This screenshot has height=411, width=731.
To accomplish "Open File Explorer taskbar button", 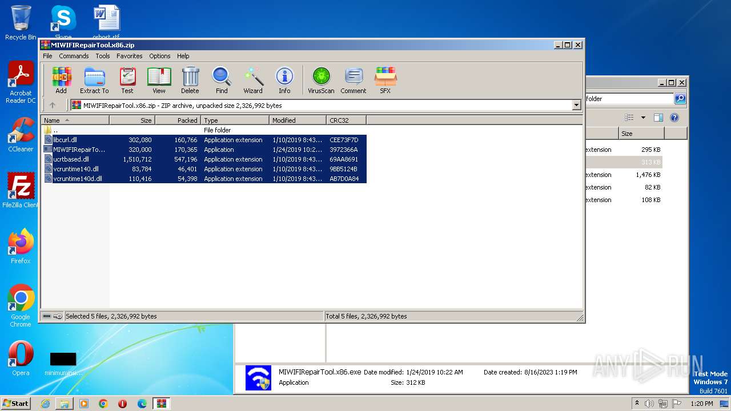I will (x=65, y=404).
